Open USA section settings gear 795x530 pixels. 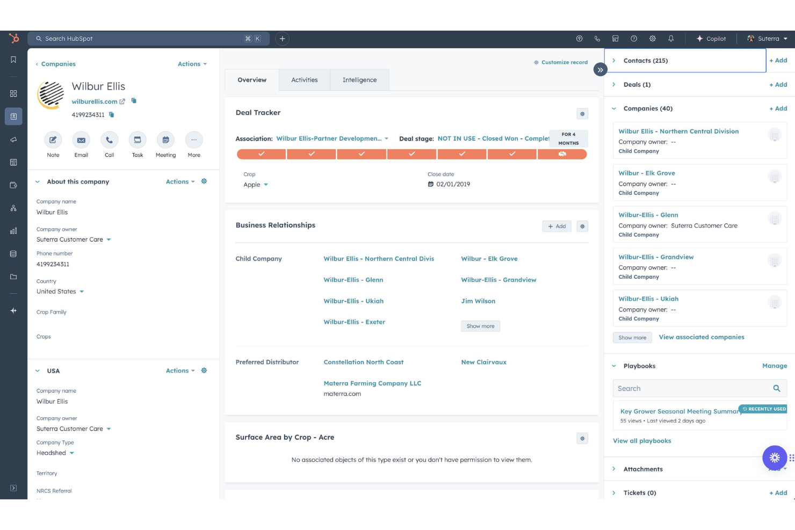[204, 371]
